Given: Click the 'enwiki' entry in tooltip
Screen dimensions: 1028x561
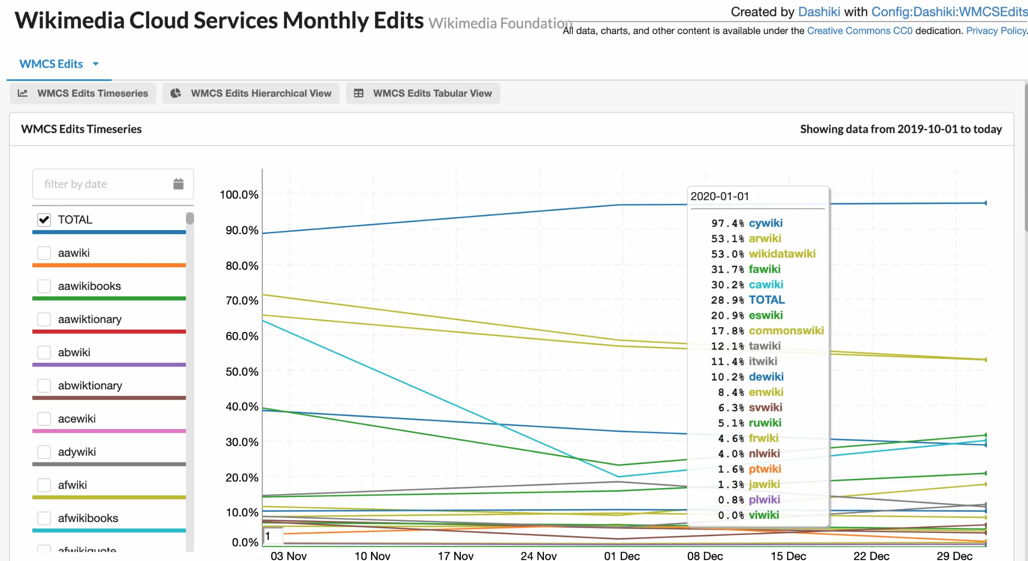Looking at the screenshot, I should tap(766, 392).
